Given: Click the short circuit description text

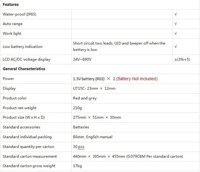Looking at the screenshot, I should point(119,46).
